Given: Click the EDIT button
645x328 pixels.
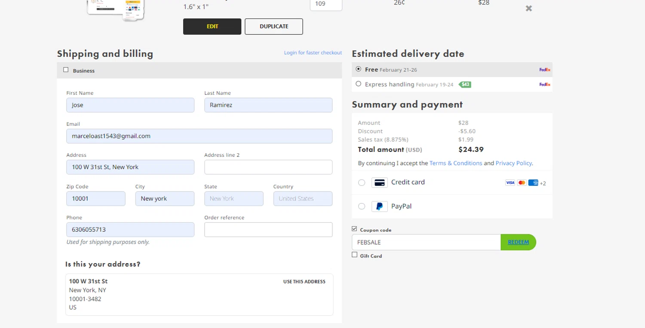Looking at the screenshot, I should coord(212,26).
